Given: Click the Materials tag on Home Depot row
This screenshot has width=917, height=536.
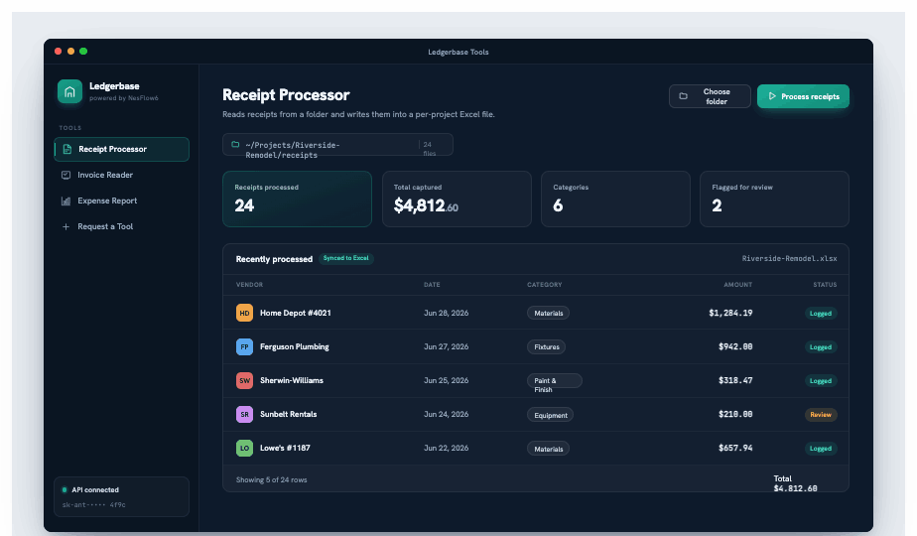Looking at the screenshot, I should pos(549,313).
